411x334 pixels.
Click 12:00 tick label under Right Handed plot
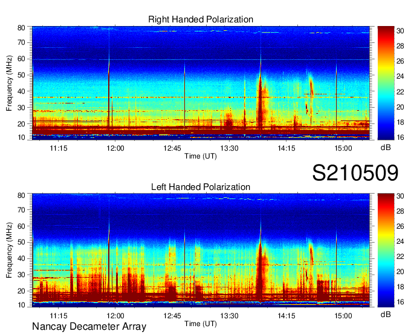pyautogui.click(x=115, y=148)
